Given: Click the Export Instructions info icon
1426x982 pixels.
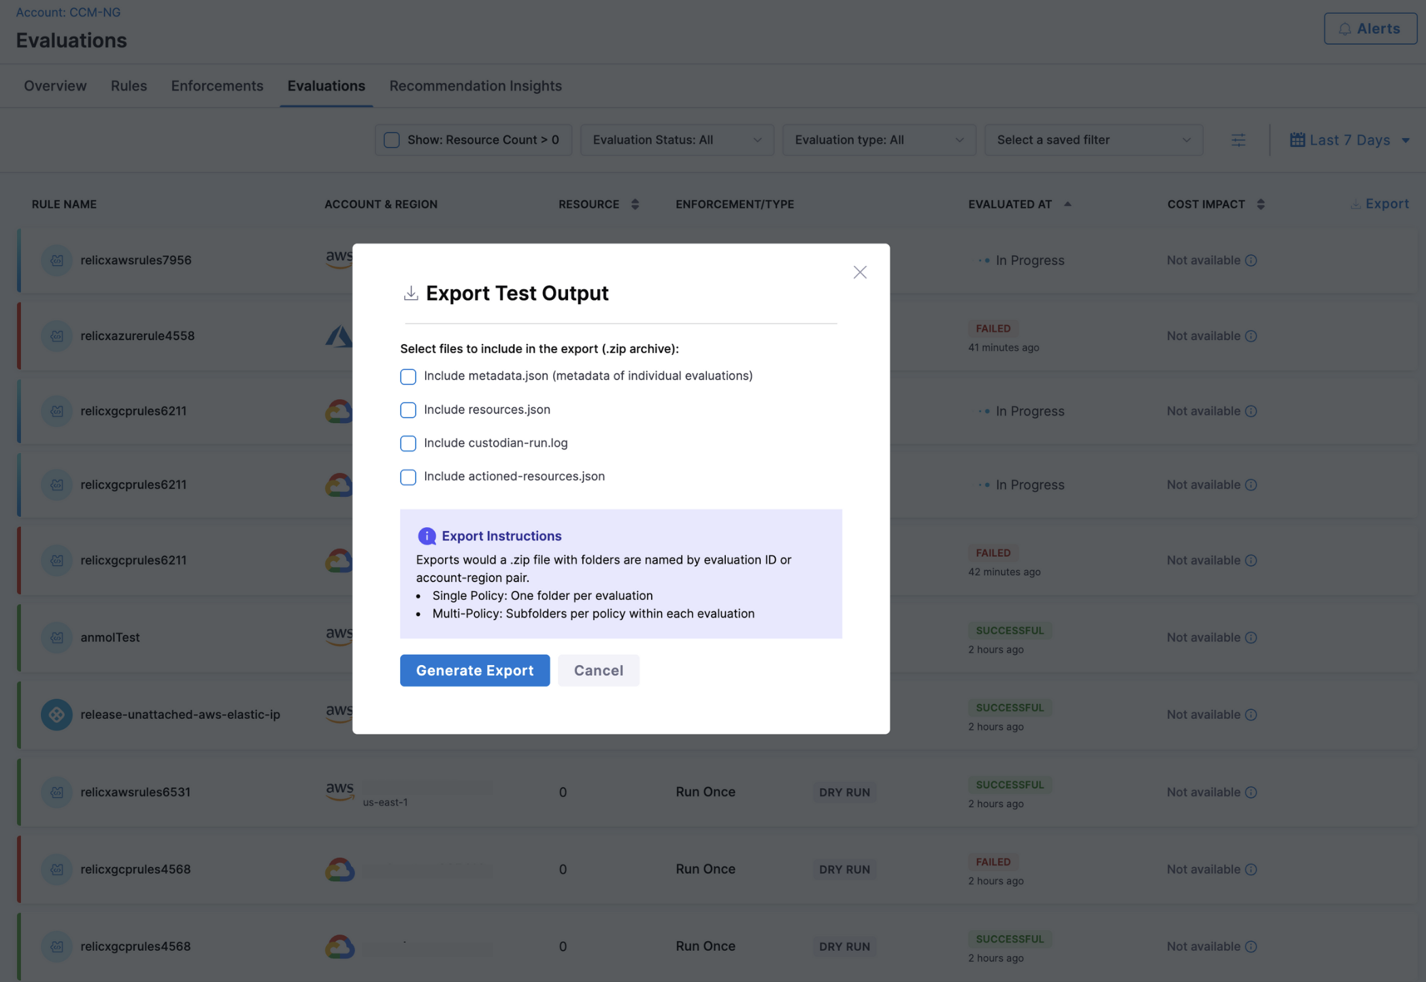Looking at the screenshot, I should coord(427,536).
